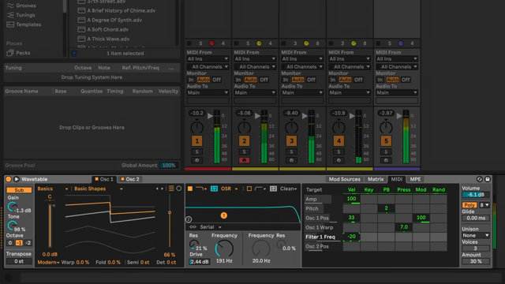
Task: Toggle the Sub oscillator on
Action: (x=19, y=190)
